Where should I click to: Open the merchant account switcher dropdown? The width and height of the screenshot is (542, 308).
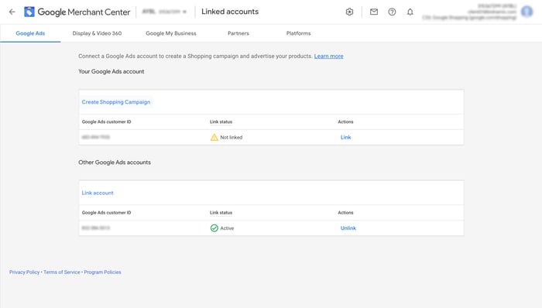pyautogui.click(x=164, y=12)
